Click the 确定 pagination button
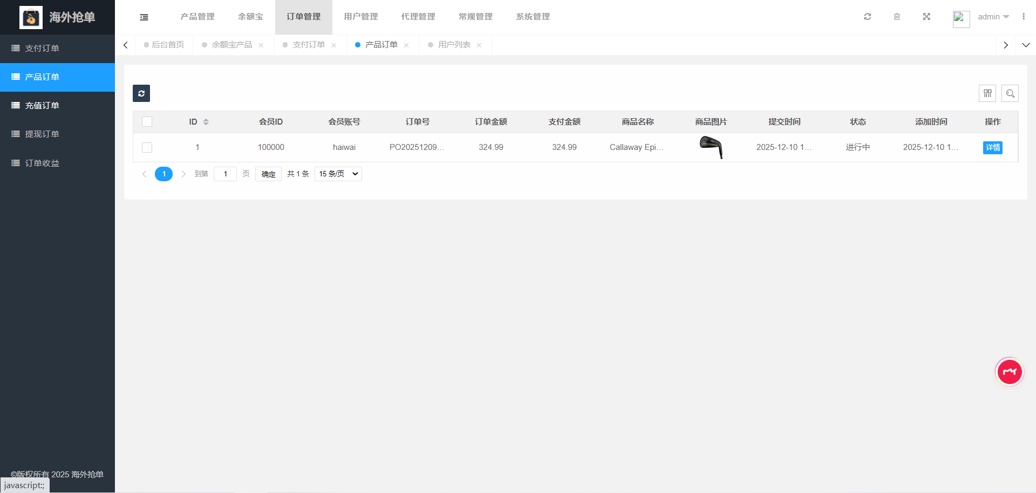The width and height of the screenshot is (1036, 493). pos(268,174)
